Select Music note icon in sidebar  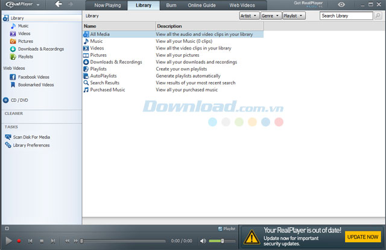click(x=13, y=26)
